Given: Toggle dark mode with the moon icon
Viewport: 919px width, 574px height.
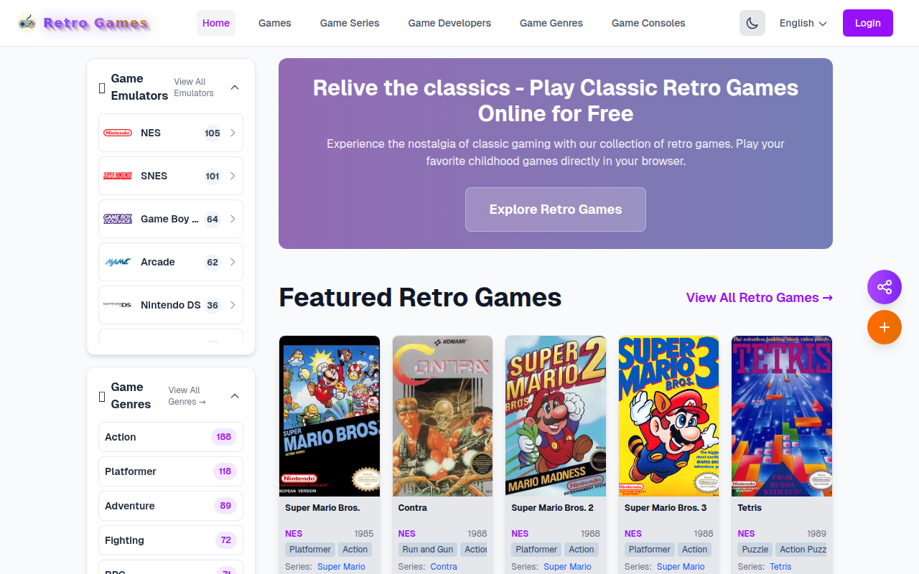Looking at the screenshot, I should (x=752, y=23).
